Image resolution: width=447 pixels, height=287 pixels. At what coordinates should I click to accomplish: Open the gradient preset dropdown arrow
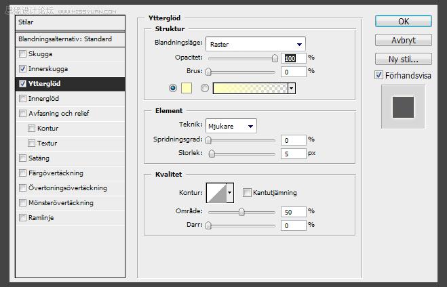point(291,88)
